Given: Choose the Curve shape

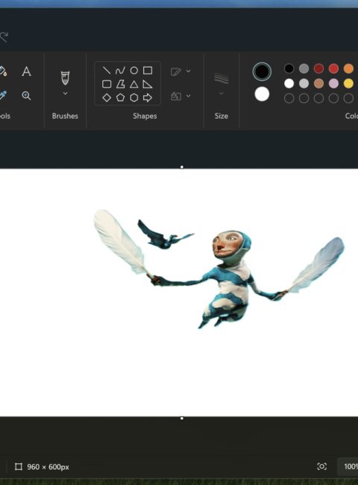Looking at the screenshot, I should point(120,71).
